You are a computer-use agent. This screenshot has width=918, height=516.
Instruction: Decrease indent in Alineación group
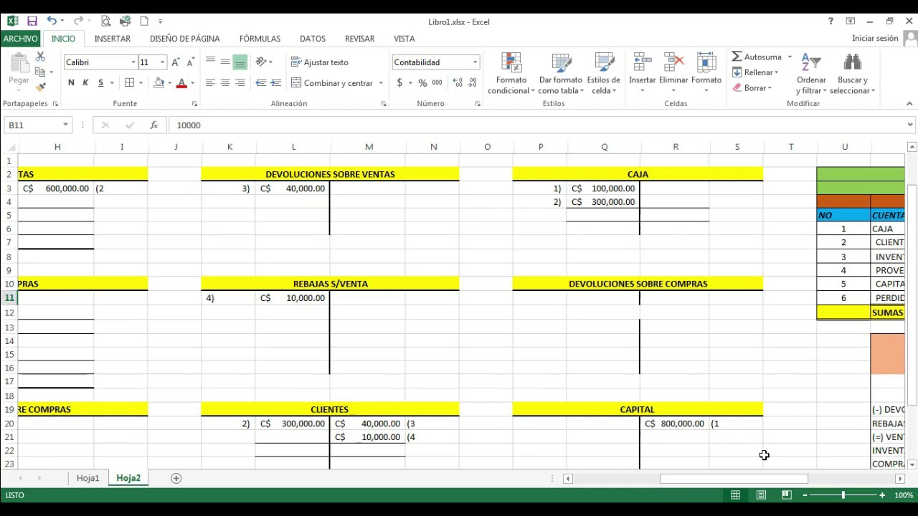pyautogui.click(x=261, y=83)
